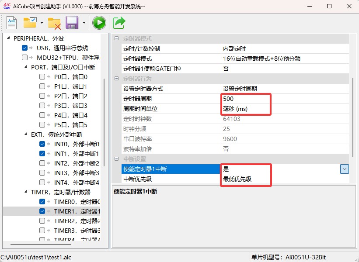This screenshot has height=262, width=359.
Task: Check P0口 端口0 checkbox
Action: pyautogui.click(x=42, y=76)
